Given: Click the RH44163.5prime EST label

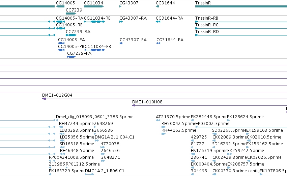Looking at the screenshot, I should click(179, 130).
